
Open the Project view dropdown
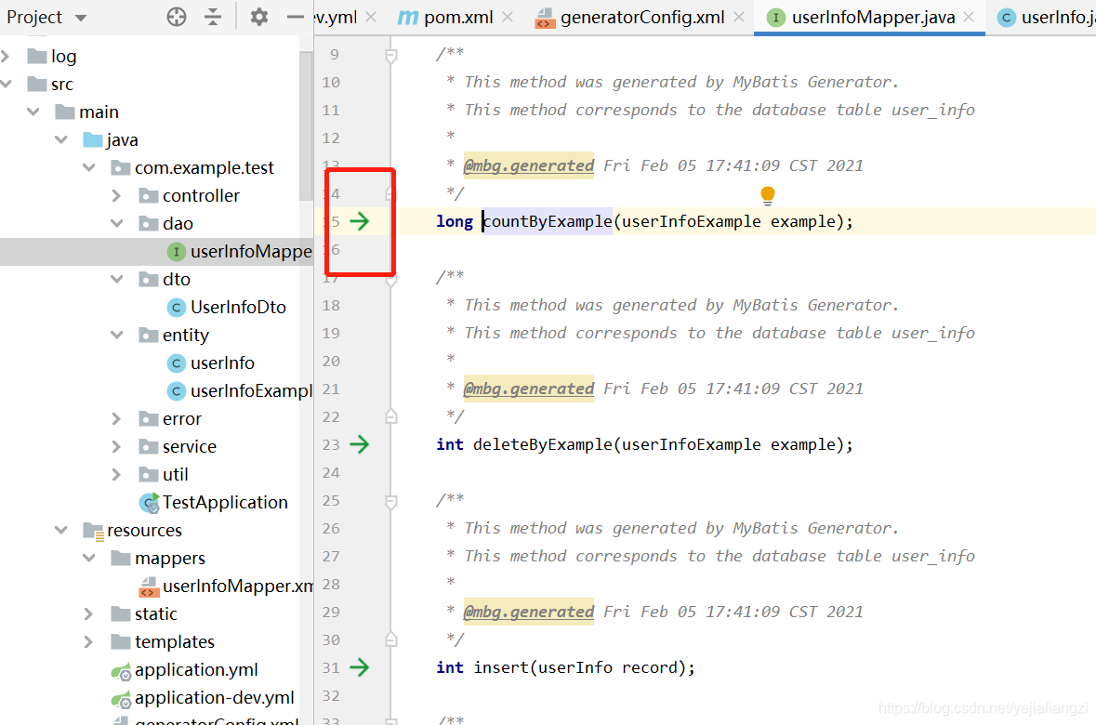(x=81, y=18)
